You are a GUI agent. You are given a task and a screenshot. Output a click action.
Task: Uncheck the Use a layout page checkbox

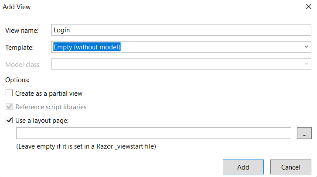9,120
